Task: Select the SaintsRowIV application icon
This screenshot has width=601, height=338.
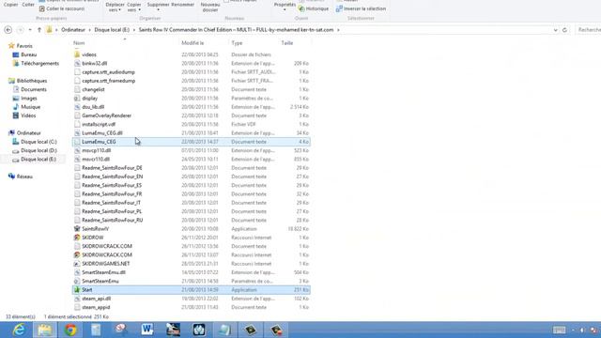Action: click(x=77, y=229)
